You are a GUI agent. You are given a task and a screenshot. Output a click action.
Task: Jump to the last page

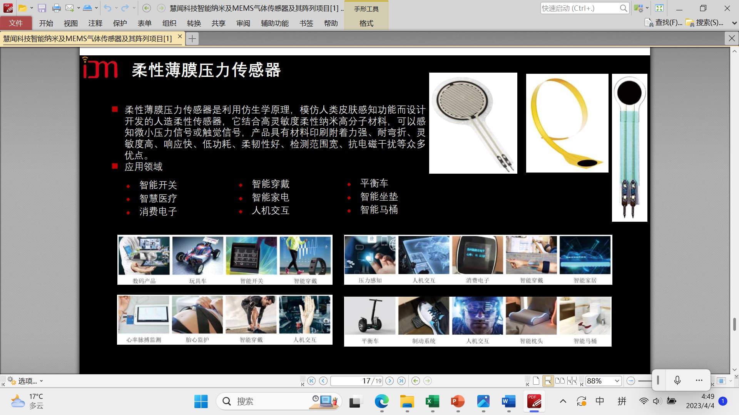[401, 381]
